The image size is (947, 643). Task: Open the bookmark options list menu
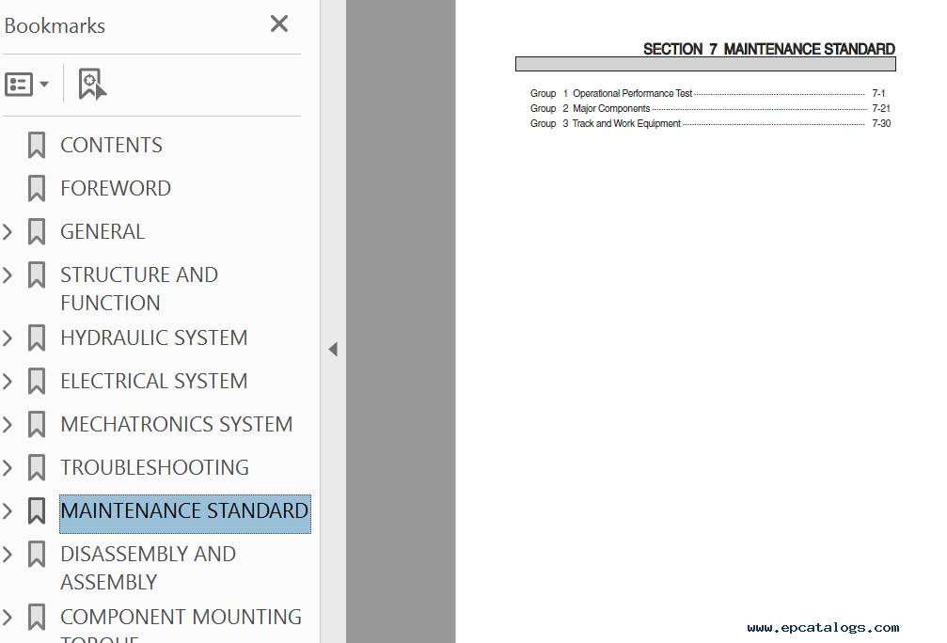tap(26, 85)
